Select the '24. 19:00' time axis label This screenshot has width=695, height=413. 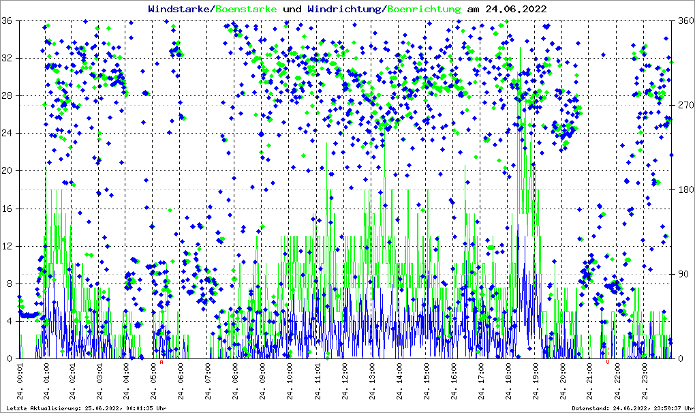(535, 383)
